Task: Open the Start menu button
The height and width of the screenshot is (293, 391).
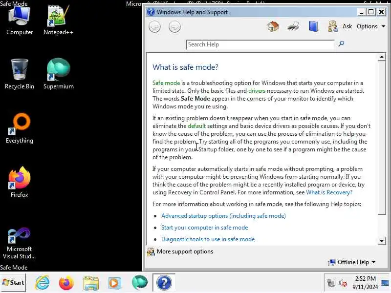Action: tap(14, 283)
